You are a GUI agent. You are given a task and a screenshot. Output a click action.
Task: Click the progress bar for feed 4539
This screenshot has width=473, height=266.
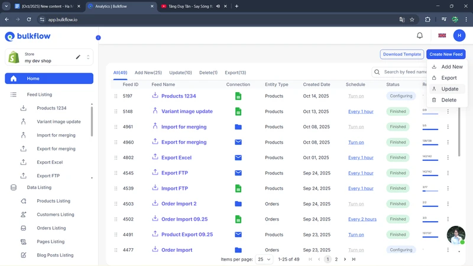click(430, 190)
